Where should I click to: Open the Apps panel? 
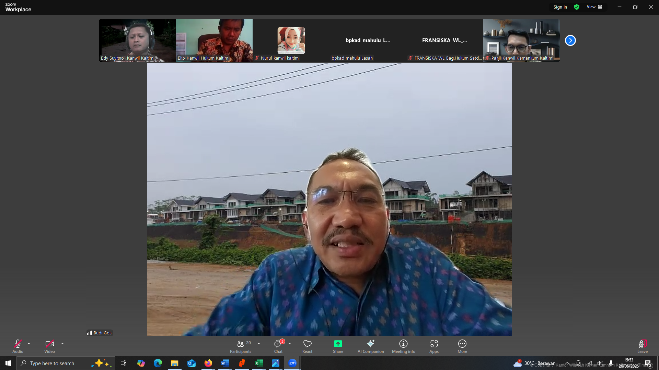(434, 346)
